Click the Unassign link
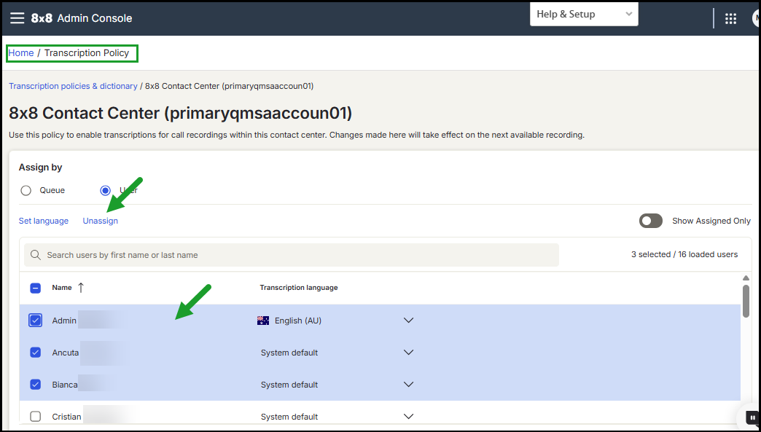This screenshot has width=761, height=432. (101, 221)
